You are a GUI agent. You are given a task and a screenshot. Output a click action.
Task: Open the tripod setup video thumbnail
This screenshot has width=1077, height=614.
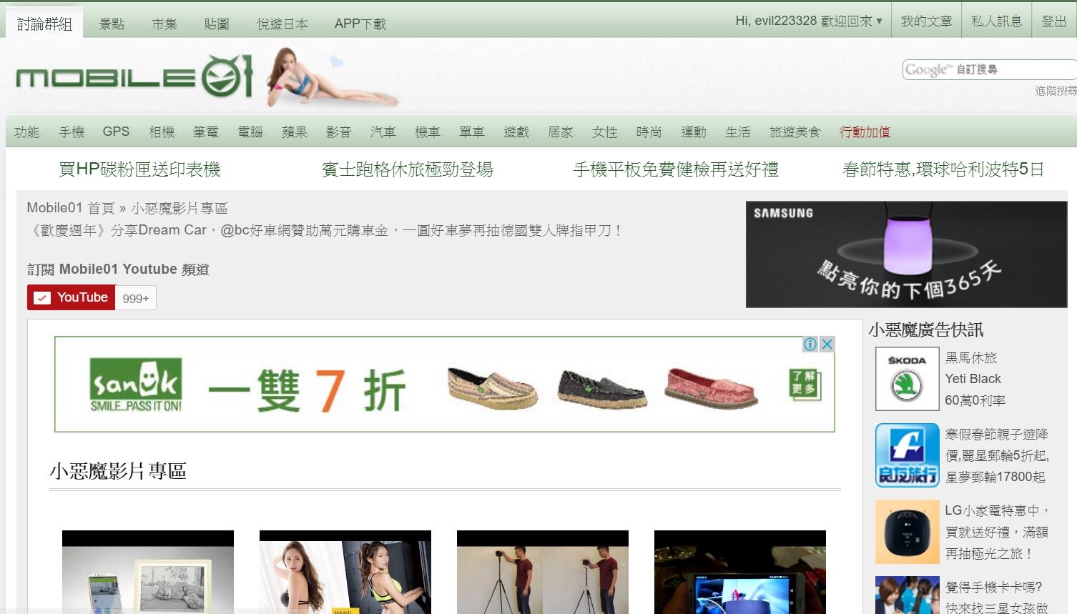(x=543, y=572)
